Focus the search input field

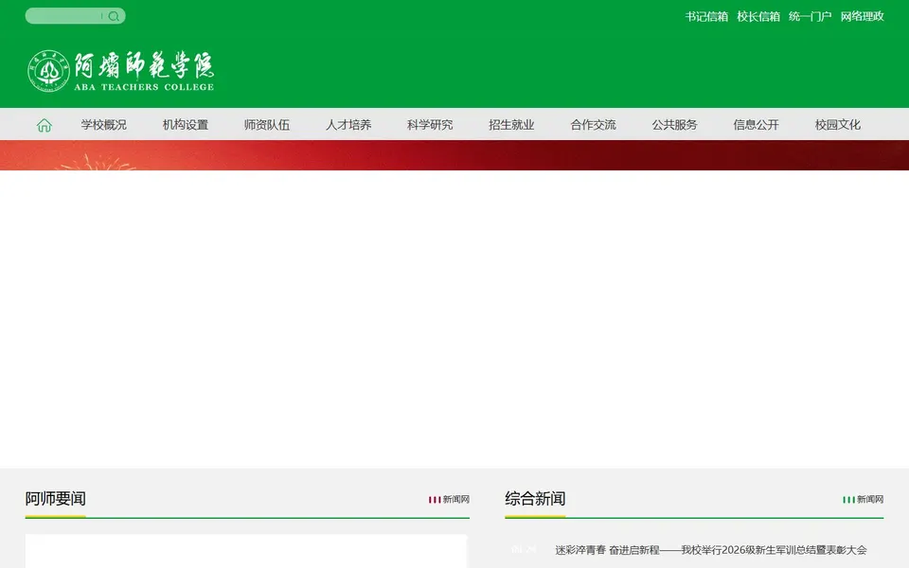[x=63, y=16]
